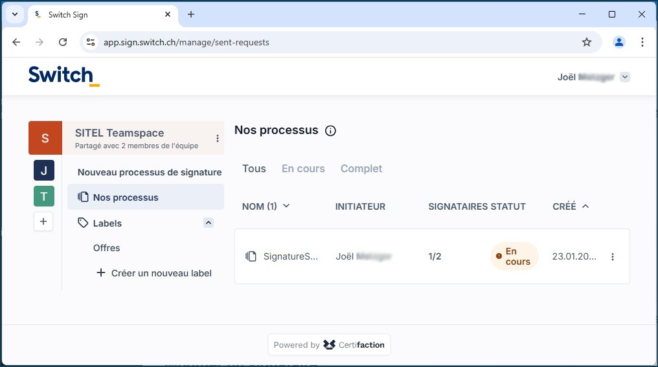Click the document icon of SignatureS... row
Screen dimensions: 658x367
pos(251,256)
